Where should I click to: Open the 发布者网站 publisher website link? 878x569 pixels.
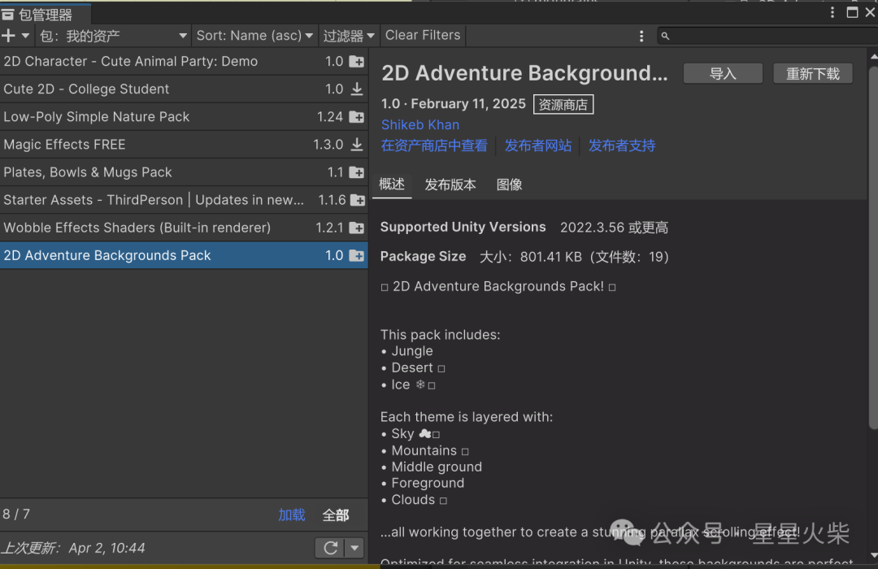pyautogui.click(x=537, y=146)
